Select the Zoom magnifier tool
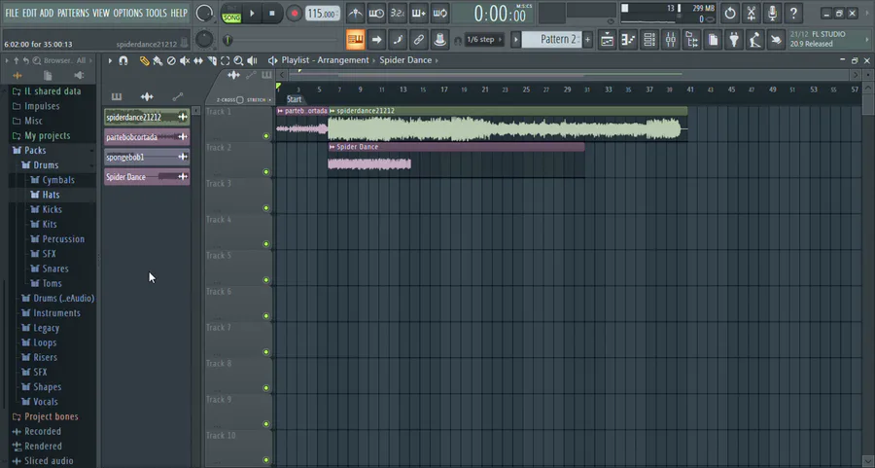This screenshot has width=875, height=468. [x=238, y=61]
